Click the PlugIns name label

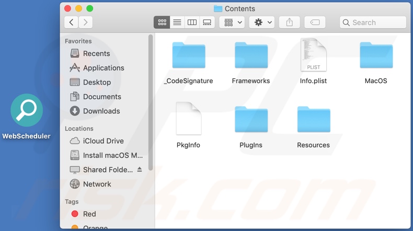pos(251,145)
